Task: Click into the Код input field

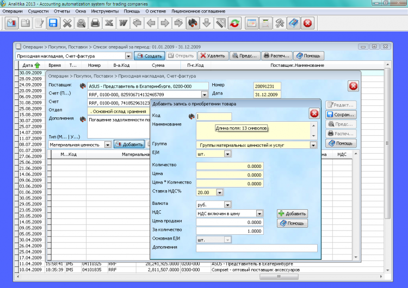Action: 214,116
